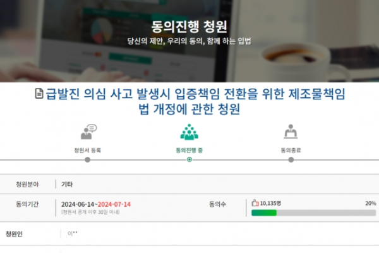Viewport: 379px width, 253px height.
Task: Click the document icon beside petition title
Action: point(39,94)
